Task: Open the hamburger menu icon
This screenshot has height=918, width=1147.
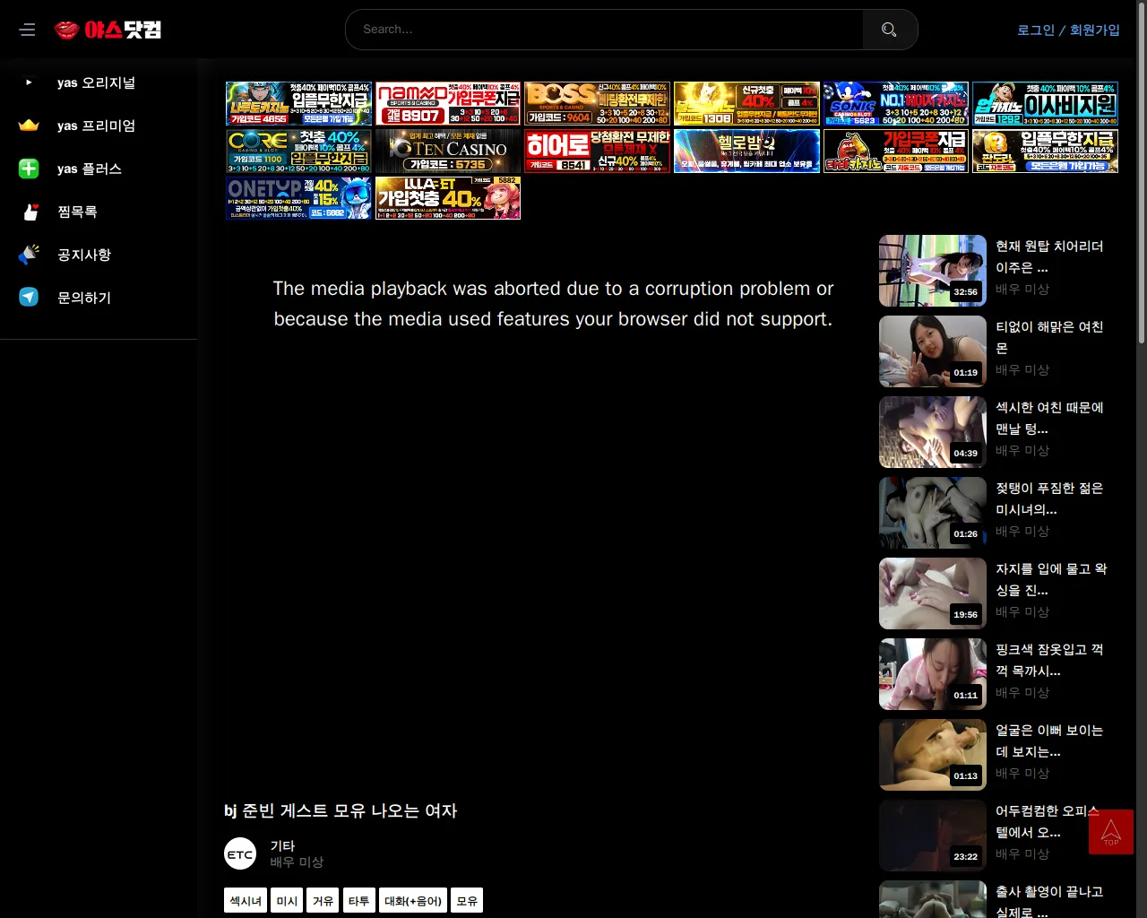Action: click(x=28, y=30)
